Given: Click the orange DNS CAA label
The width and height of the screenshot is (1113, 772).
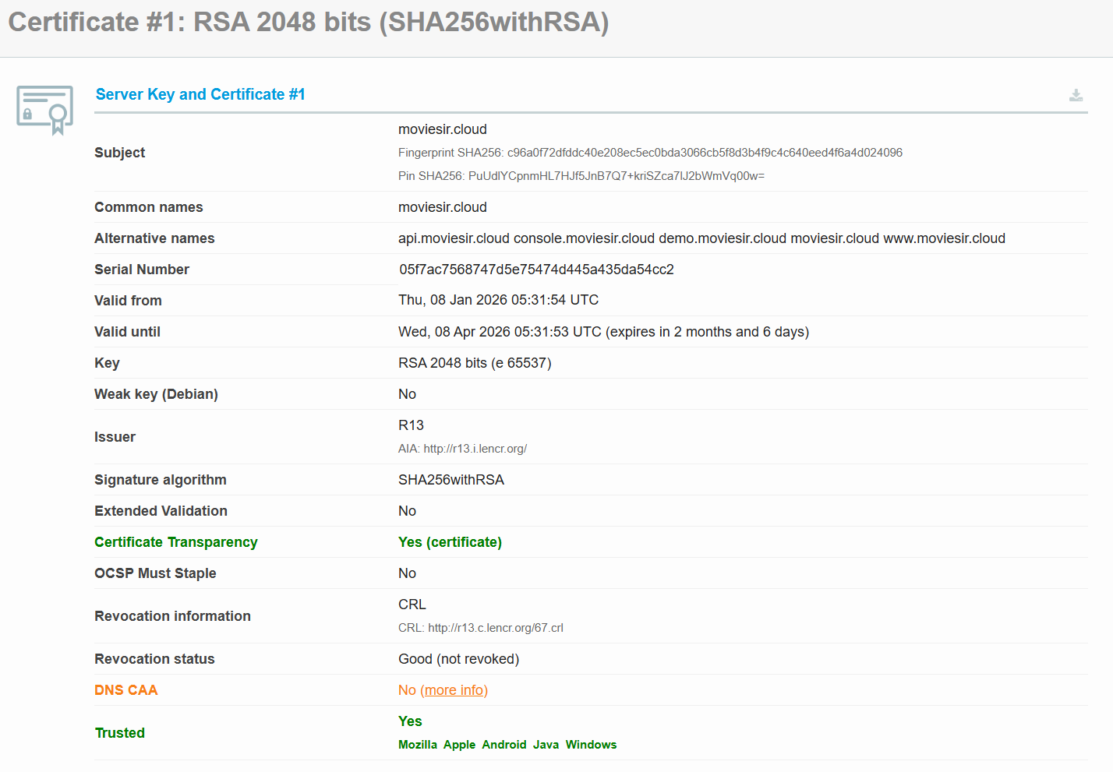Looking at the screenshot, I should [x=126, y=690].
